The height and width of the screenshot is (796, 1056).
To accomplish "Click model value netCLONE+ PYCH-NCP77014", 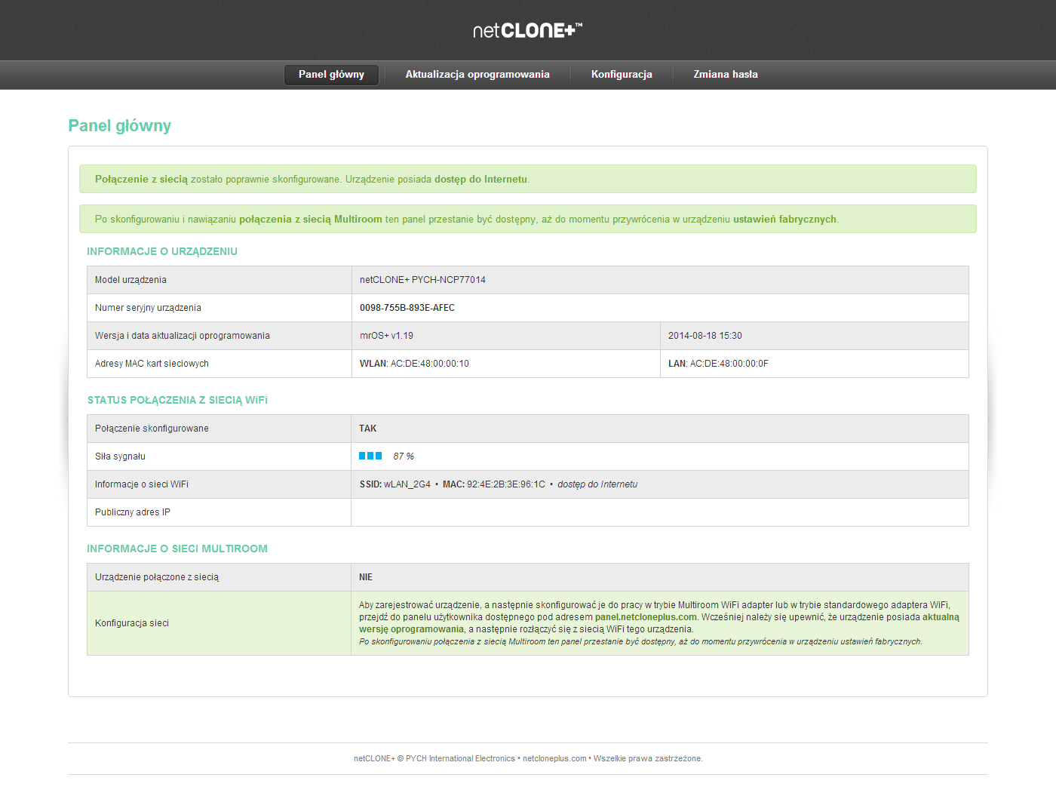I will (422, 280).
